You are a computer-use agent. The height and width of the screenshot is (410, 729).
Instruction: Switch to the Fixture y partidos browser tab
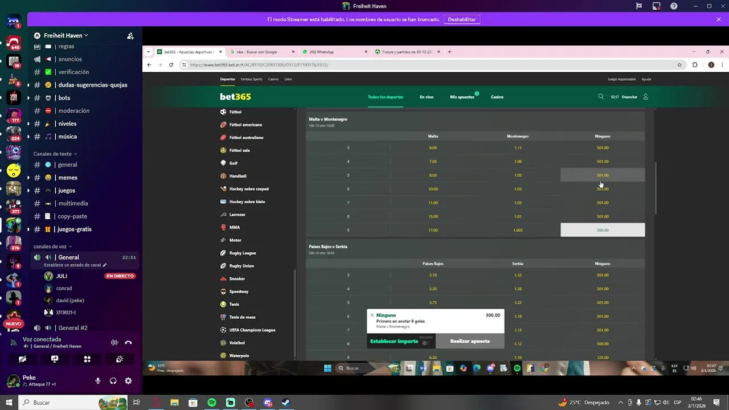point(407,52)
